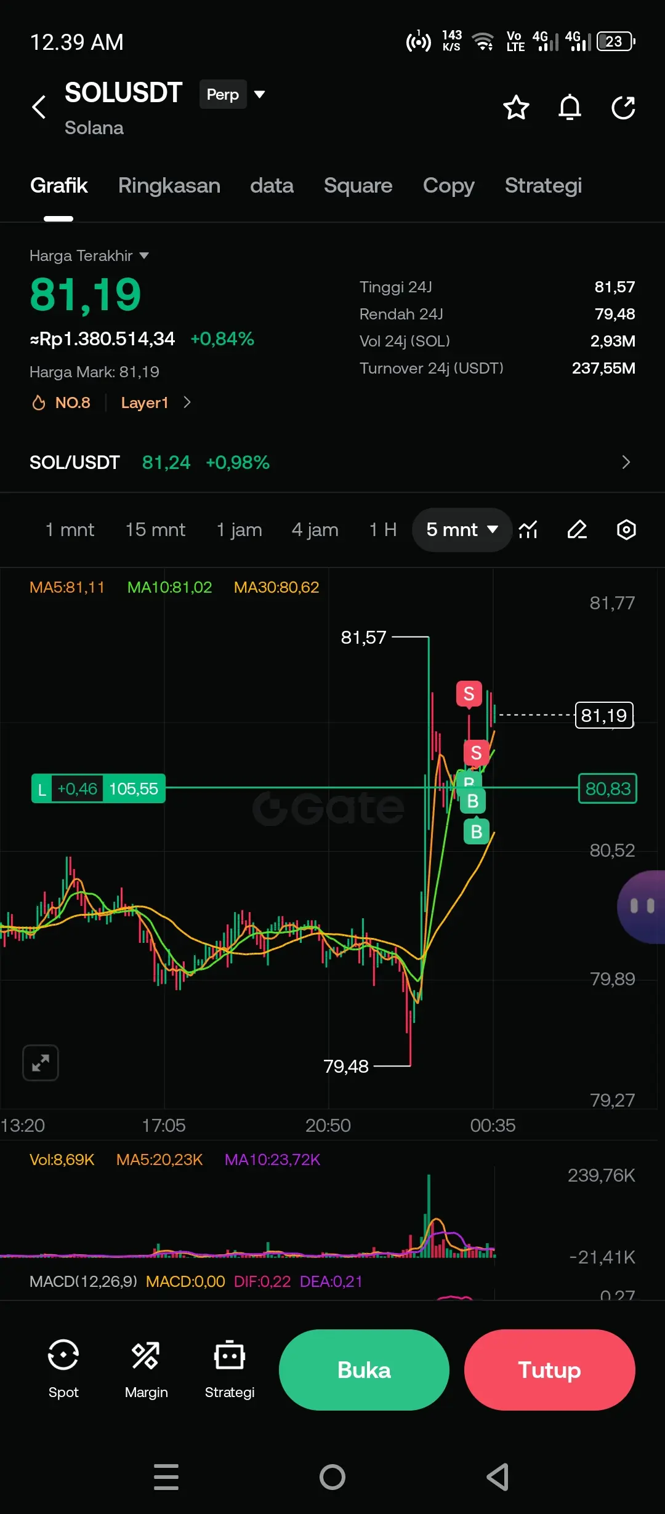This screenshot has width=665, height=1514.
Task: Tap Android back triangle button
Action: (x=498, y=1477)
